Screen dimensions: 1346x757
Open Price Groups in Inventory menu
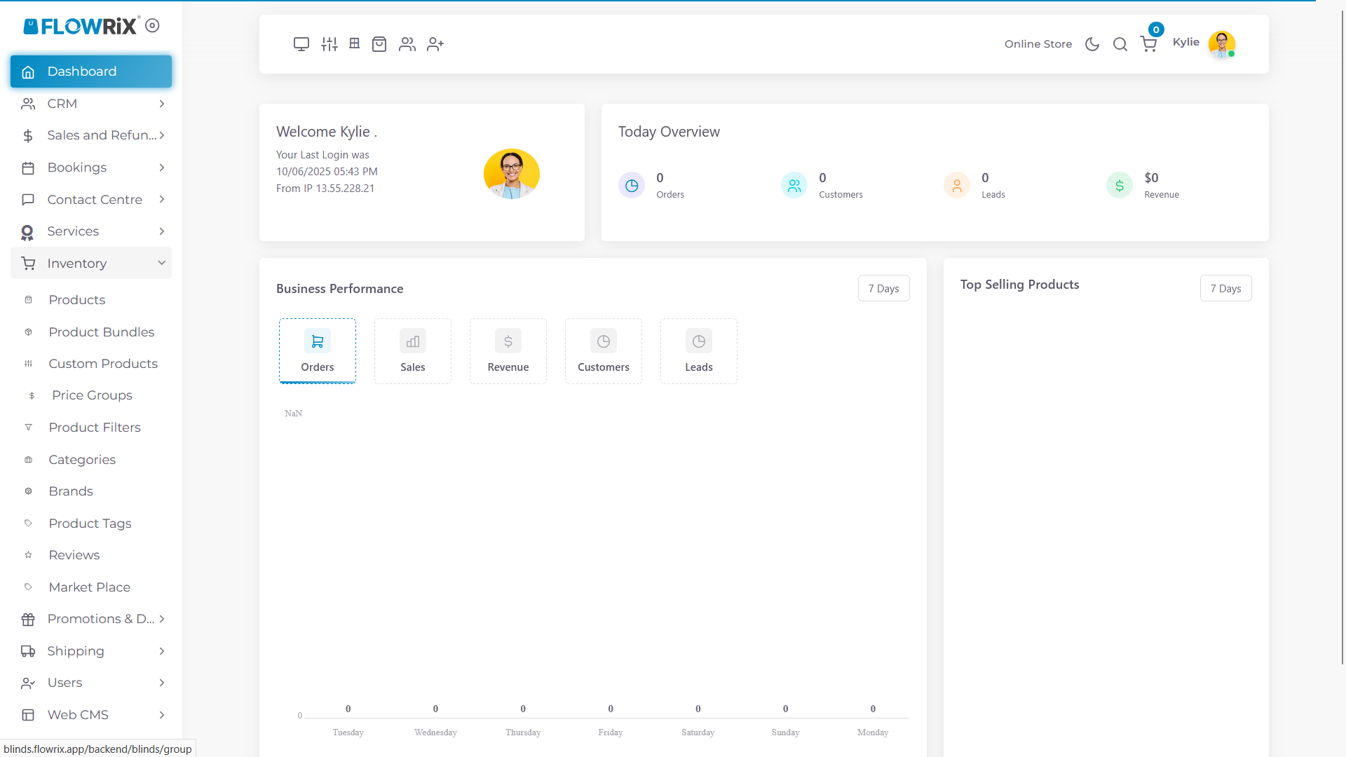click(x=92, y=395)
